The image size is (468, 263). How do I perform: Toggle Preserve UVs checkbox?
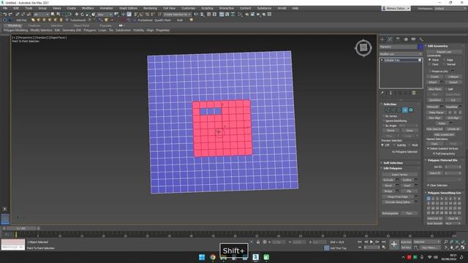click(430, 72)
